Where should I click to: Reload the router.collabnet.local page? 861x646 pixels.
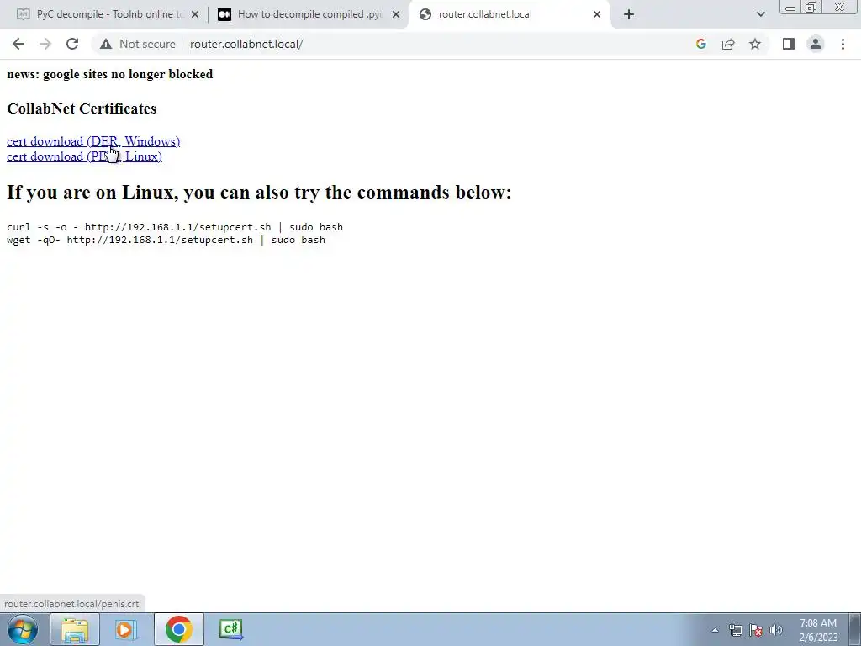click(x=72, y=44)
